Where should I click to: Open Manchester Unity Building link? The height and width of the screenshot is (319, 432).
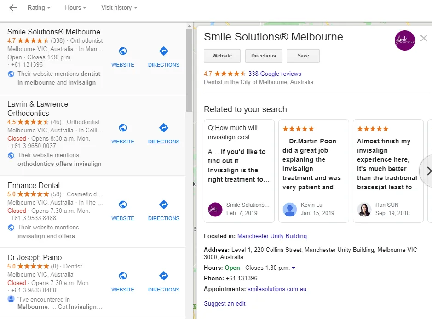272,236
